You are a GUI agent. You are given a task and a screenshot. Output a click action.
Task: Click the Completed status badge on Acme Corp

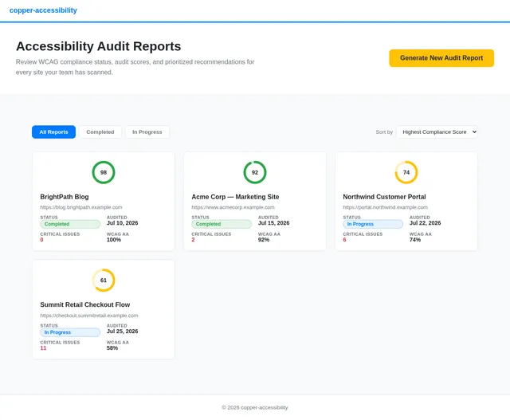pos(222,224)
